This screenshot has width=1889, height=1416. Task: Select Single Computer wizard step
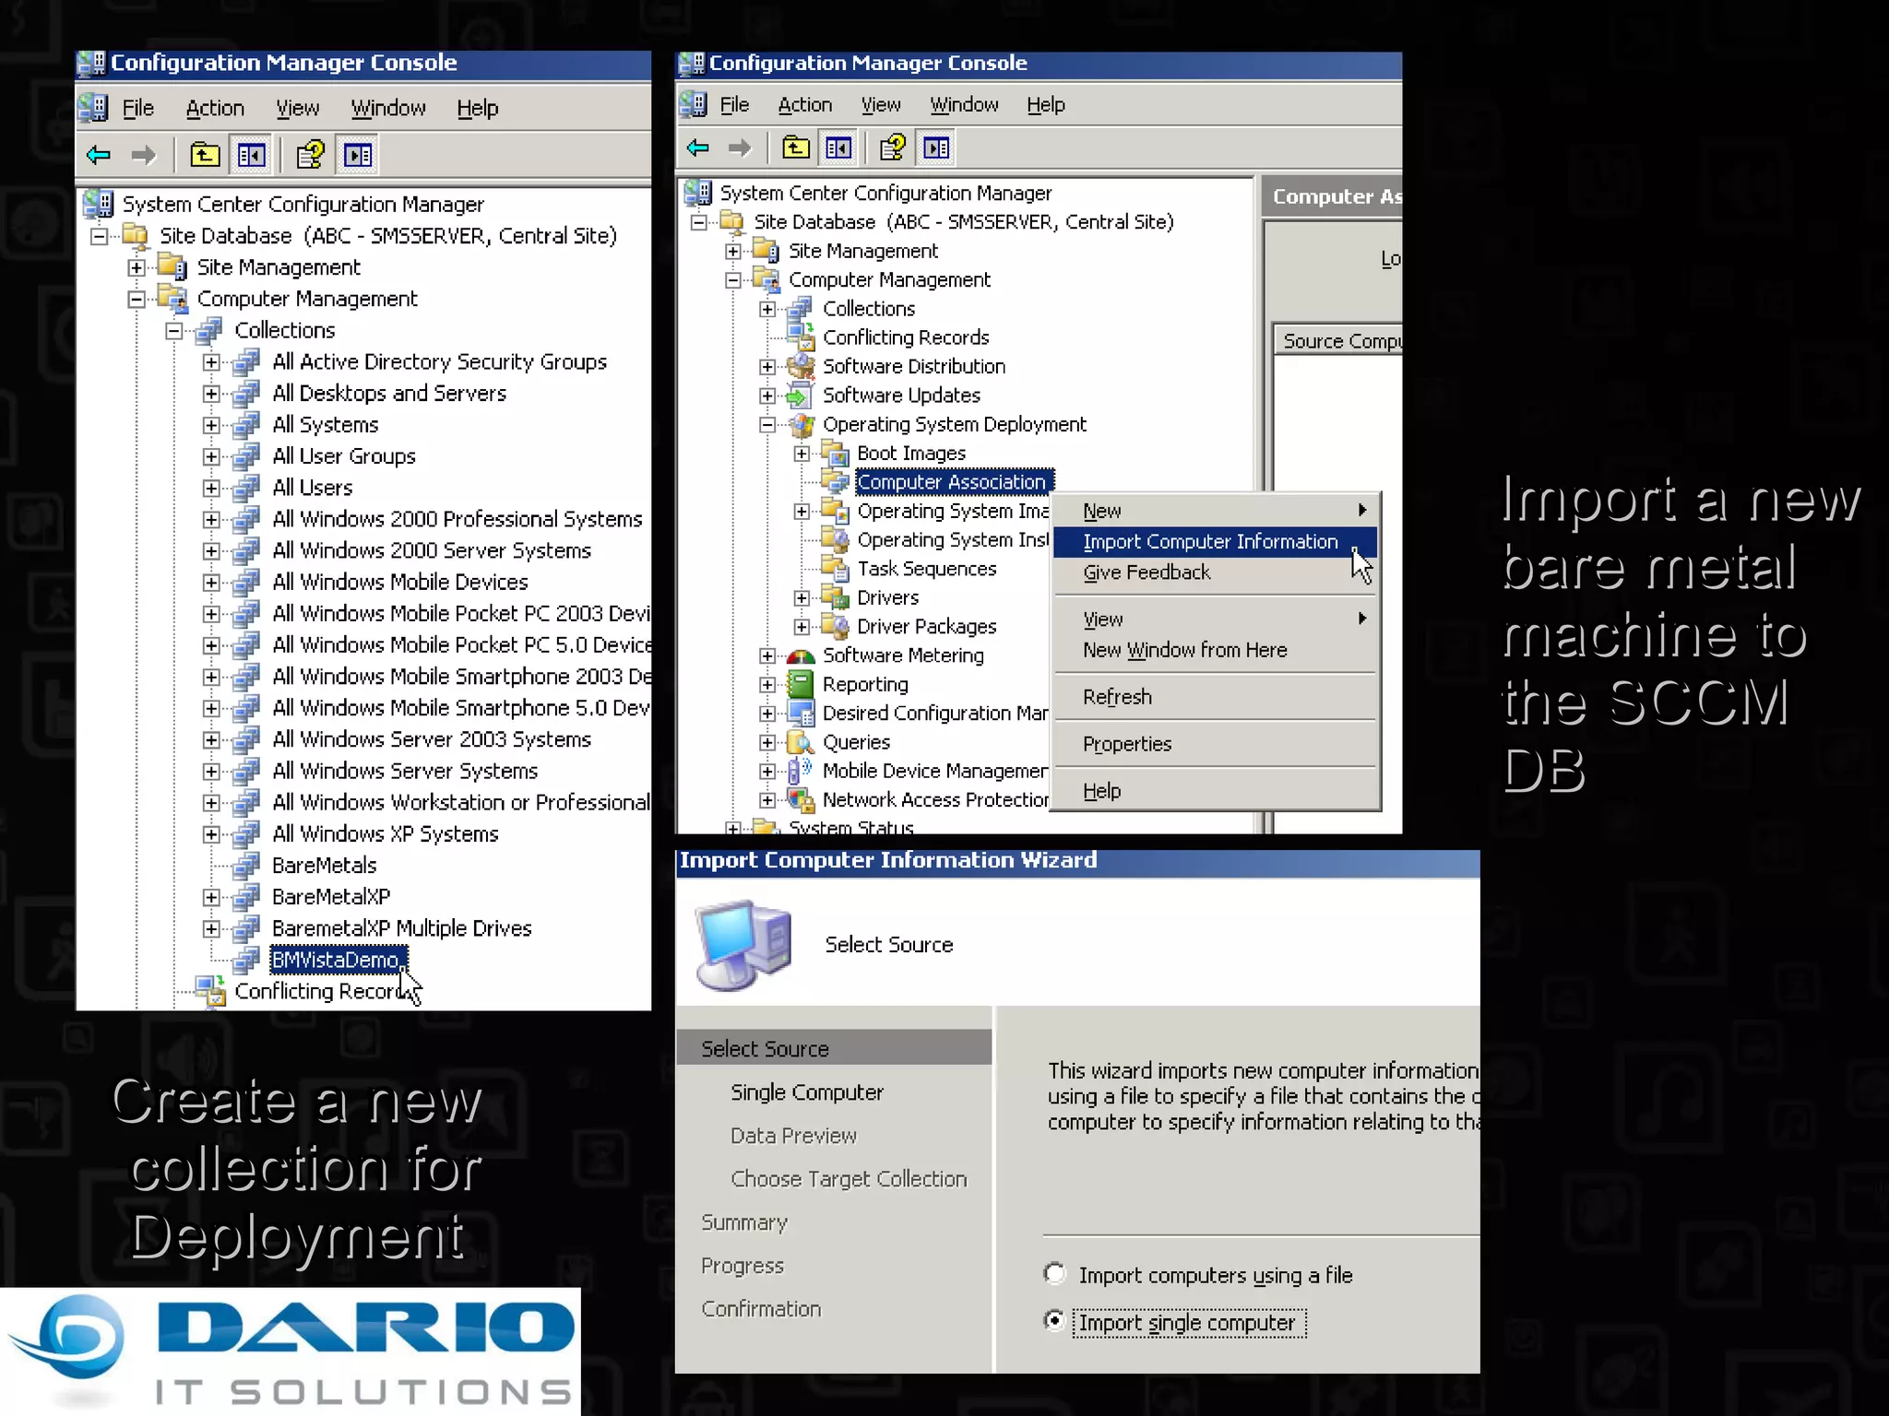pos(807,1092)
